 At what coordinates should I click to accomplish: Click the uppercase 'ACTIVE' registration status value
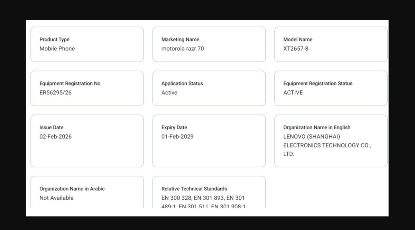tap(293, 92)
